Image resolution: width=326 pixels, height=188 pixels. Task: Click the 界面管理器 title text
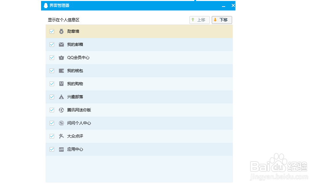coord(59,6)
